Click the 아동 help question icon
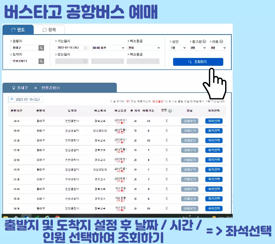This screenshot has width=275, height=244. (x=221, y=42)
